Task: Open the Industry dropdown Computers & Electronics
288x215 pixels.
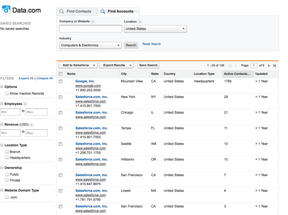Action: [x=90, y=45]
